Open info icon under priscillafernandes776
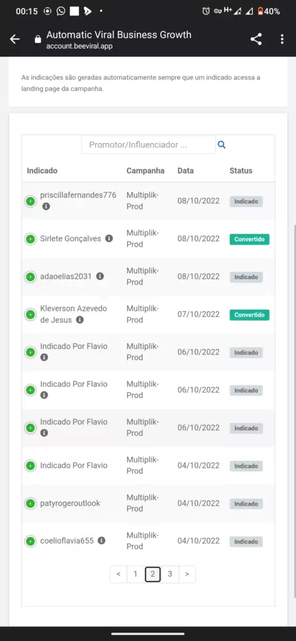 click(46, 206)
